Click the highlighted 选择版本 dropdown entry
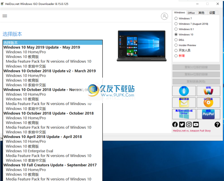 pos(53,43)
